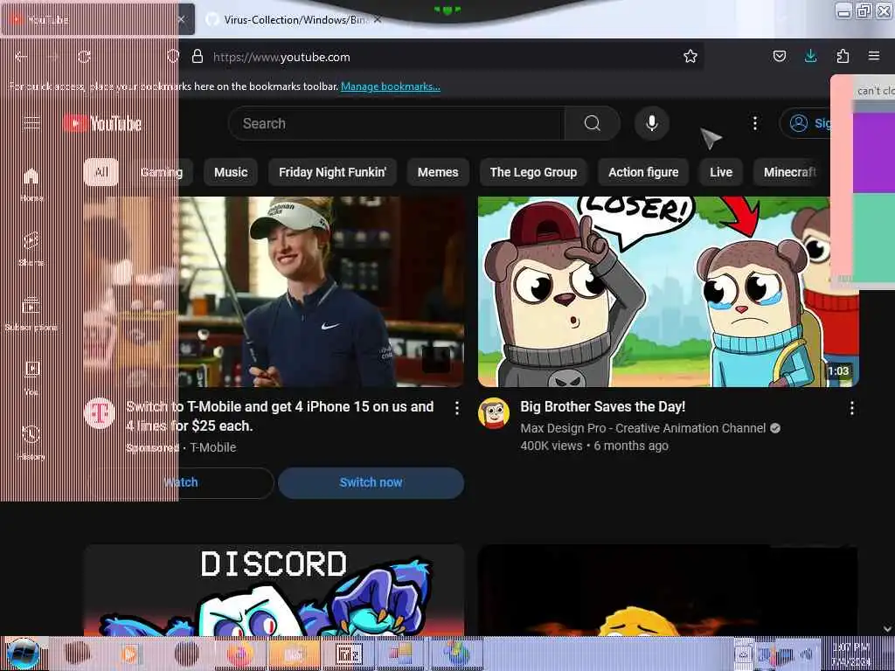Open the Switch to T-Mobile ad title
The height and width of the screenshot is (671, 895).
(280, 416)
